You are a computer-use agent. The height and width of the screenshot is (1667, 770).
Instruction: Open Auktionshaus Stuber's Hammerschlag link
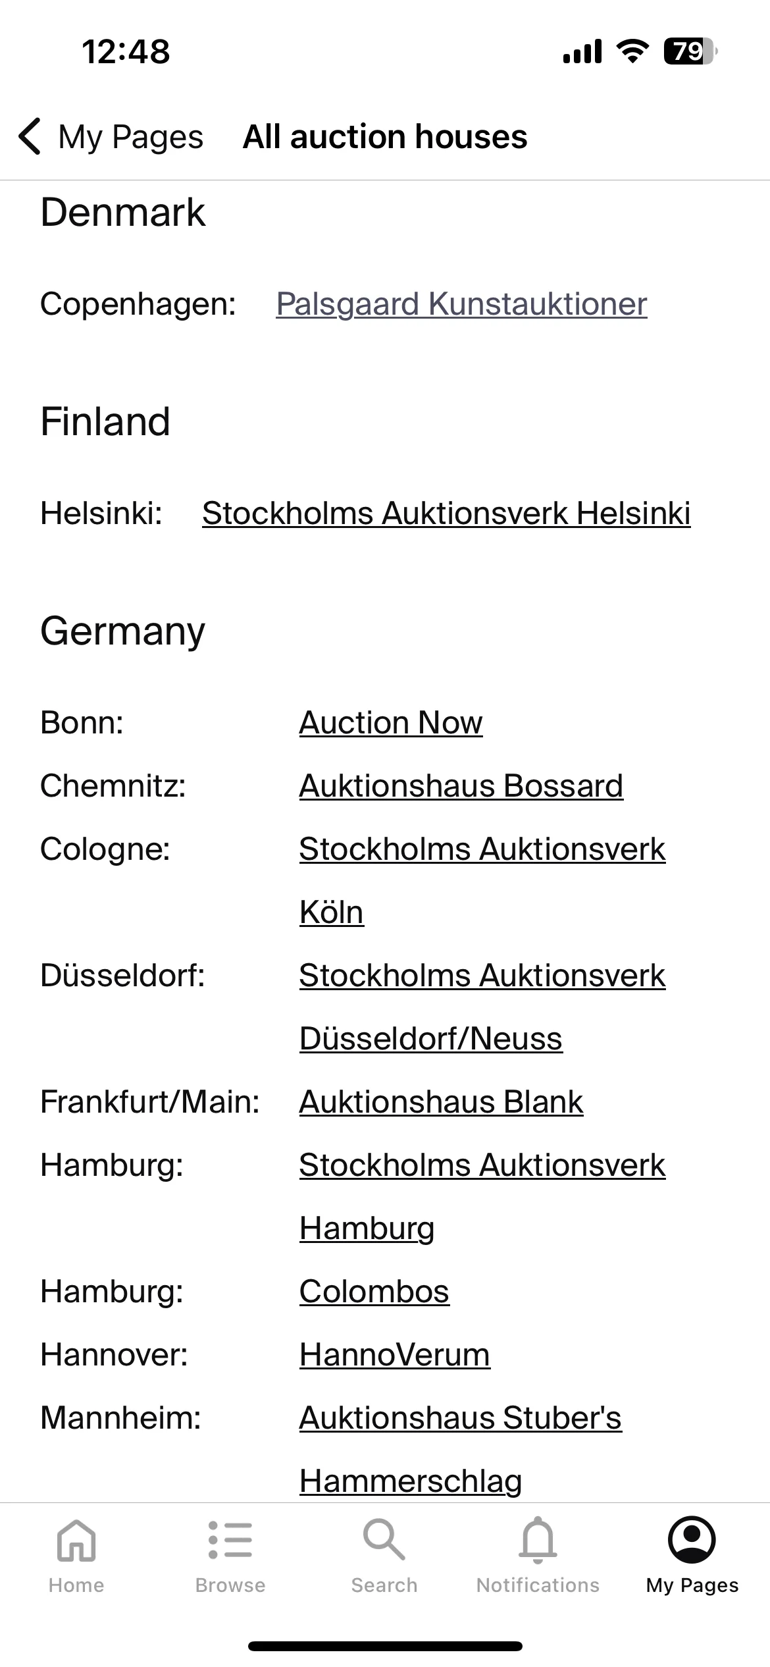pos(461,1450)
